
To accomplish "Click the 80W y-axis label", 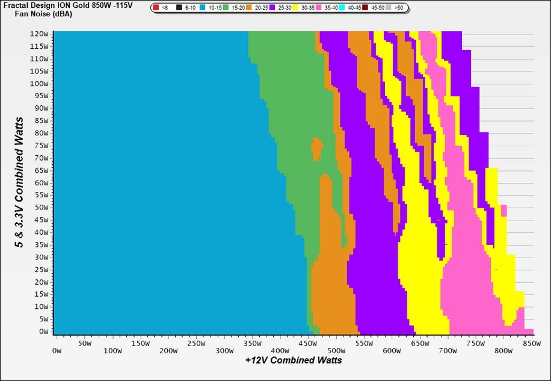I will pyautogui.click(x=41, y=133).
